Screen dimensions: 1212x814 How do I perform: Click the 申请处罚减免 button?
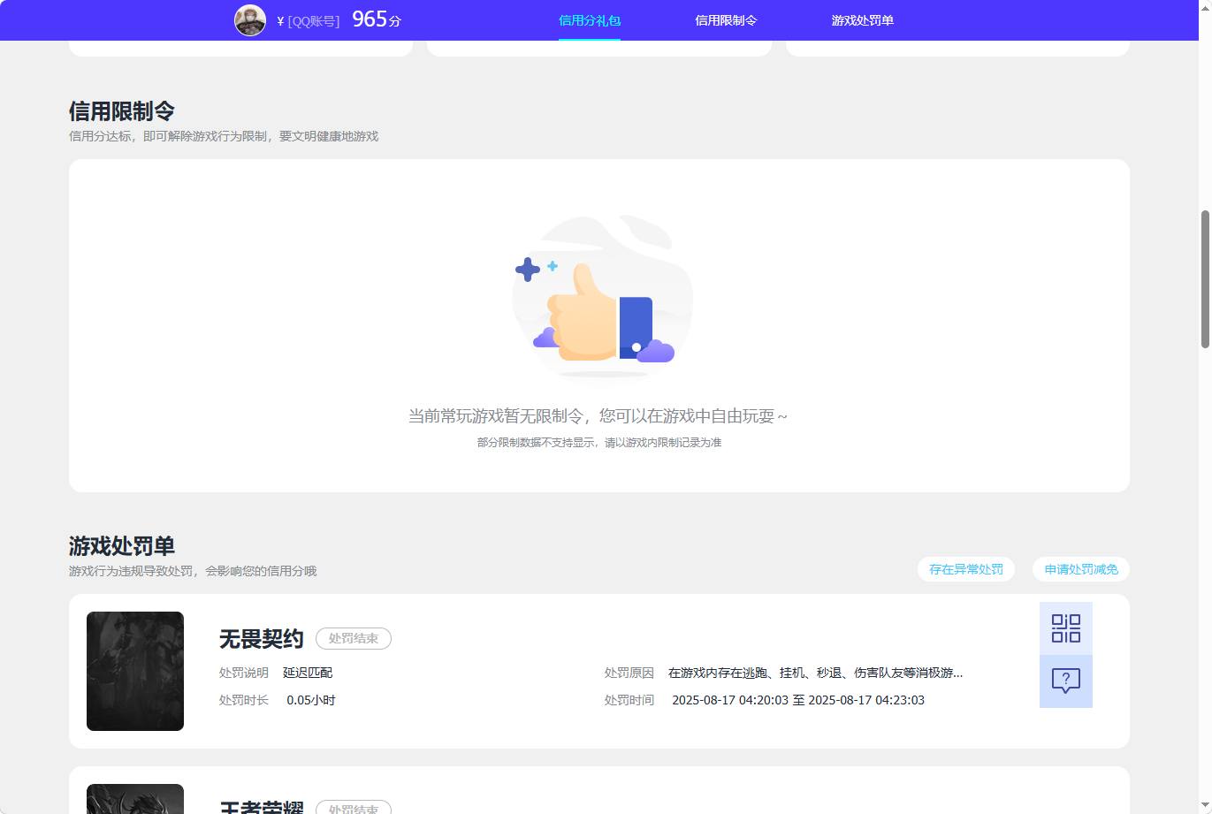click(x=1081, y=569)
